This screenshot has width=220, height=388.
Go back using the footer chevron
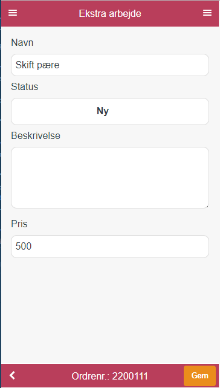[x=12, y=375]
